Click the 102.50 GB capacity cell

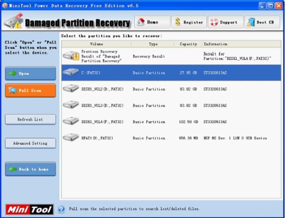(x=188, y=122)
